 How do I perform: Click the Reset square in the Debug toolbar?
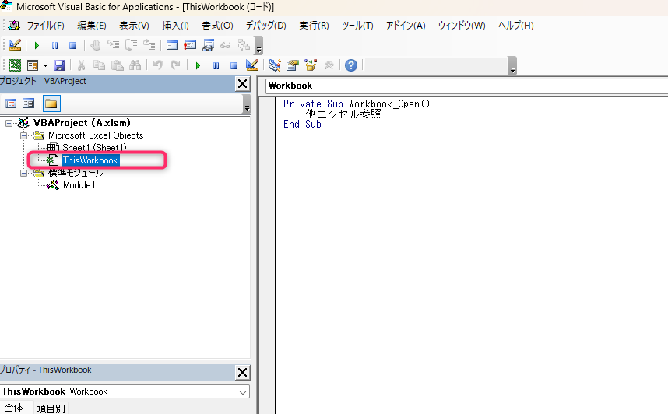click(73, 45)
